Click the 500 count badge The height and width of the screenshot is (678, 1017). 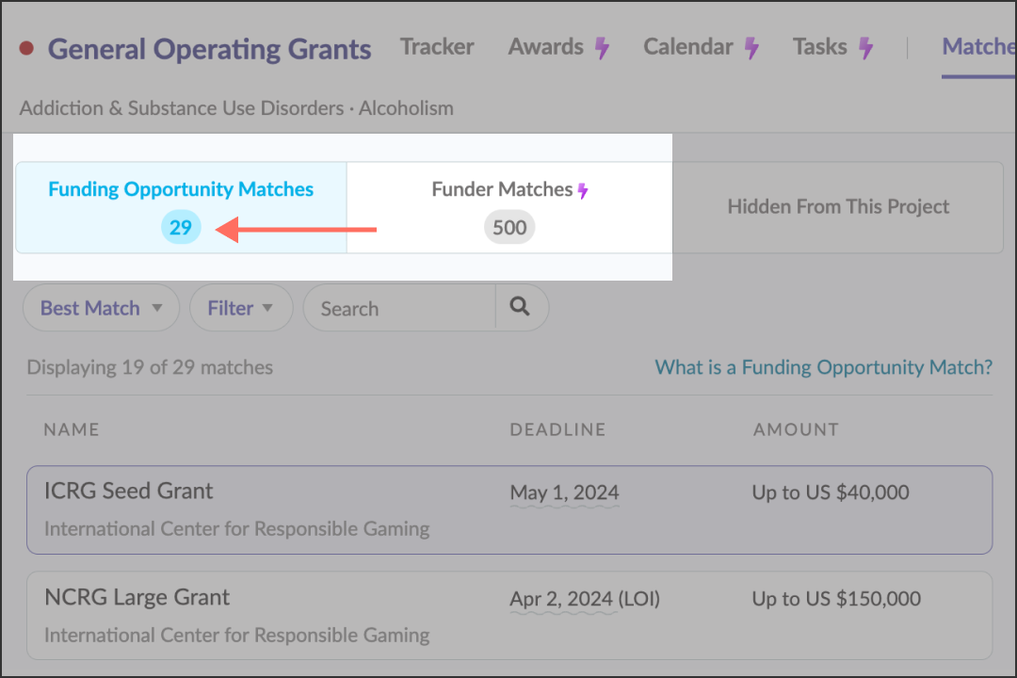click(x=509, y=227)
